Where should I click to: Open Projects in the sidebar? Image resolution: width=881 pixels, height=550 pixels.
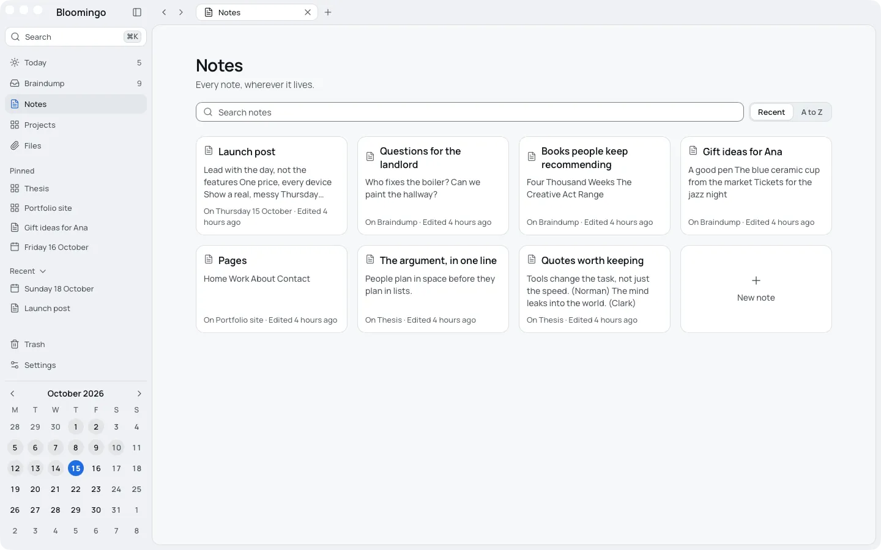[76, 125]
